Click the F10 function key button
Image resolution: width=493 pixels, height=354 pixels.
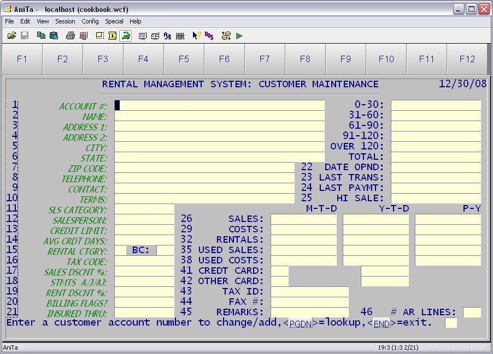pos(386,59)
